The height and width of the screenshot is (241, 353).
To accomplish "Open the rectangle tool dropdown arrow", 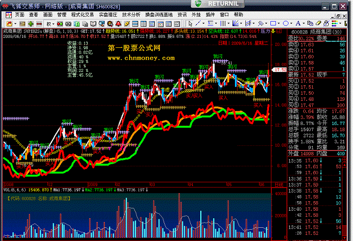I will point(279,24).
